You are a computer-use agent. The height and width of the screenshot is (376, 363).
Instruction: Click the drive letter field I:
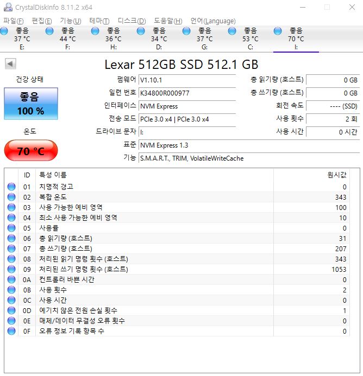187,132
